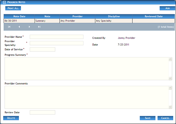Screen dimensions: 176x124
Task: Delete the current progress note
Action: coord(11,118)
